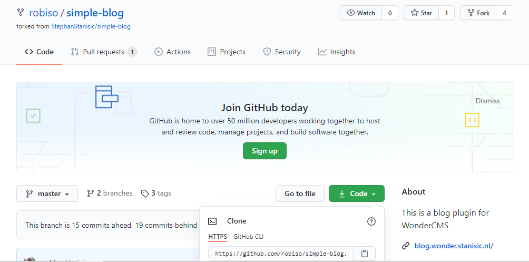The width and height of the screenshot is (529, 262).
Task: Open the Pull requests tab
Action: click(104, 52)
